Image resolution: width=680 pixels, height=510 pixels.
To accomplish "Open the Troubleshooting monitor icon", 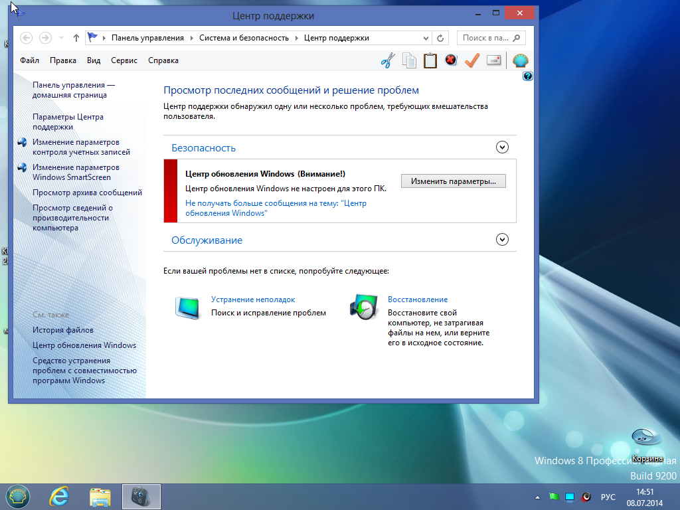I will point(188,307).
